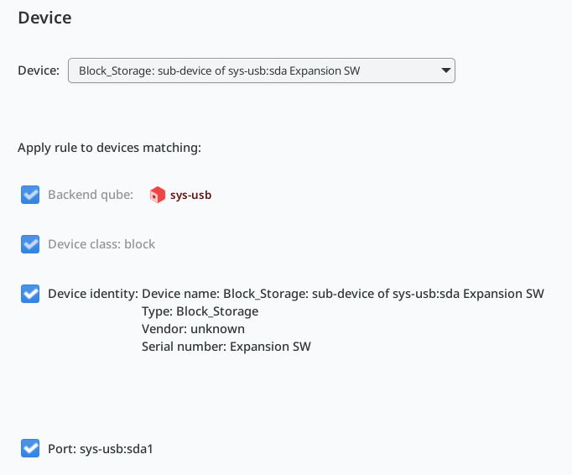Toggle the Device class block checkbox
This screenshot has width=572, height=475.
30,244
